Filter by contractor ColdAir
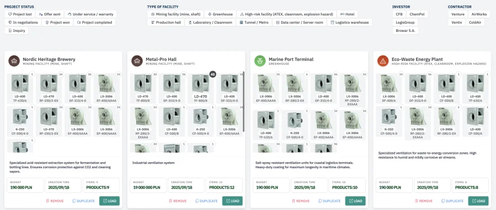 coord(476,23)
